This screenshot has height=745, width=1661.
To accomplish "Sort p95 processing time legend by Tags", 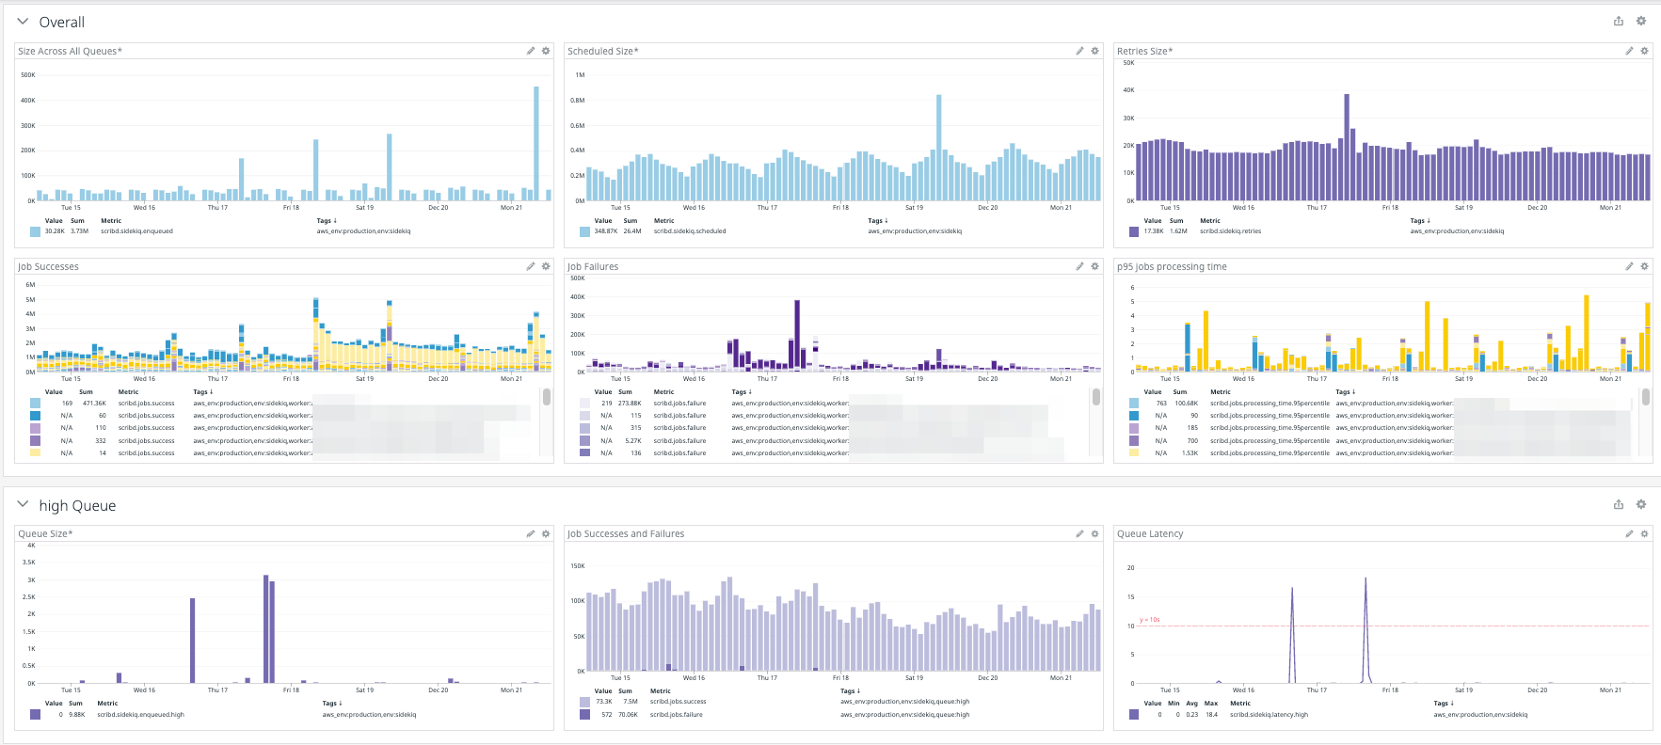I will pos(1346,392).
